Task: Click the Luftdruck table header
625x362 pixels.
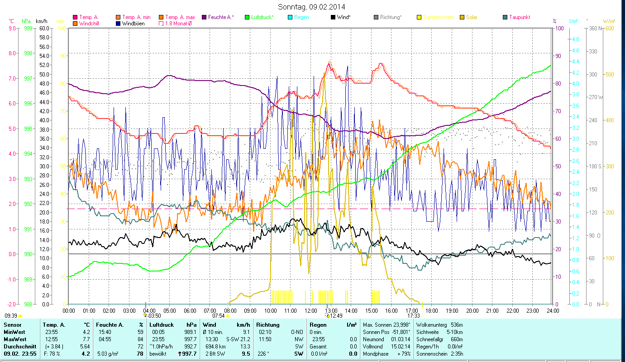Action: point(161,325)
